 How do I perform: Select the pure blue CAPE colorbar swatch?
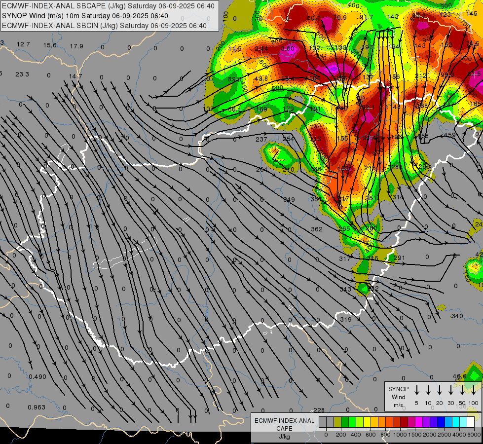click(x=441, y=422)
